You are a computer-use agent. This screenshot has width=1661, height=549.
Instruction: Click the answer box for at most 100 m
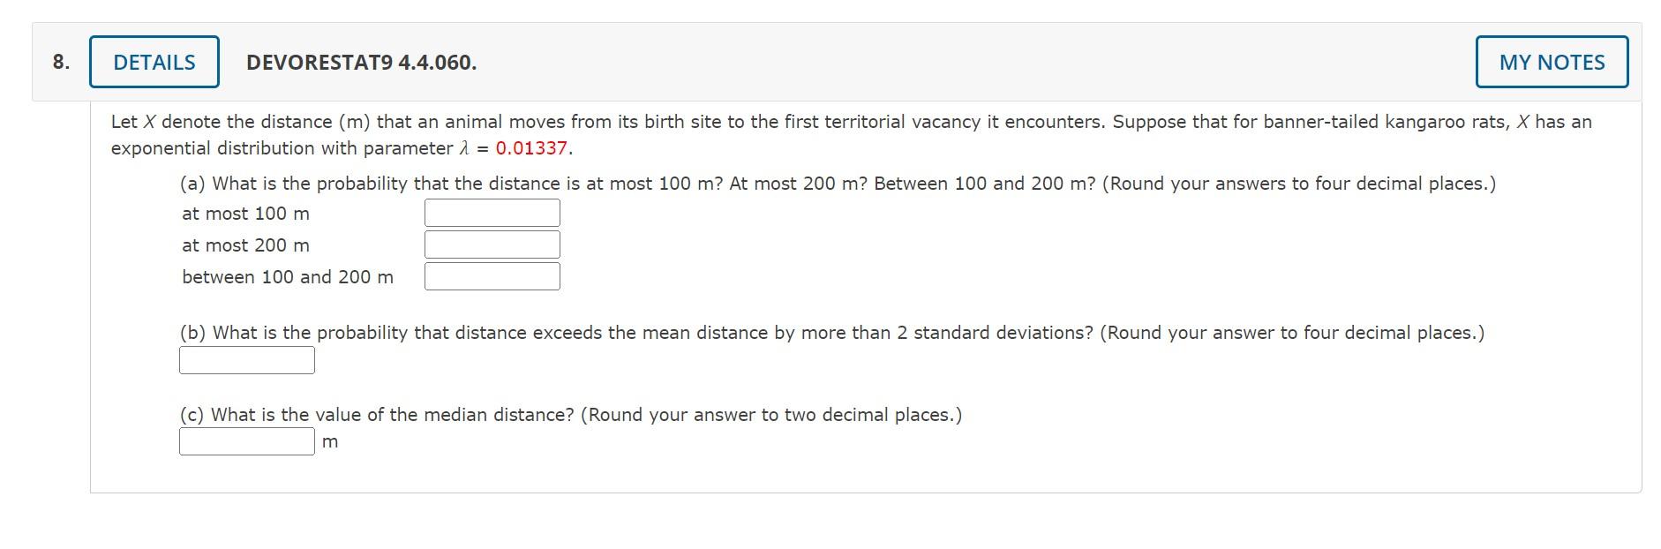[492, 212]
